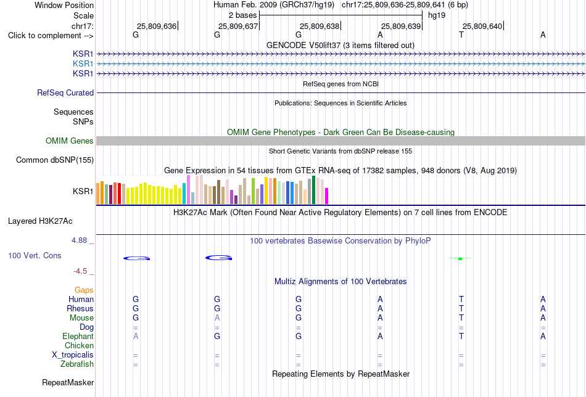Select the Chicken species label
This screenshot has width=586, height=397.
pos(79,345)
